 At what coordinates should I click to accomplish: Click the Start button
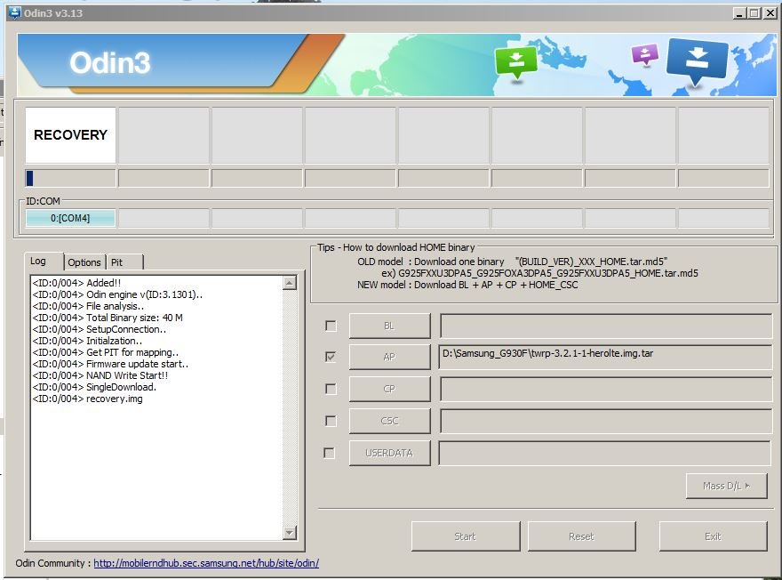pos(466,536)
